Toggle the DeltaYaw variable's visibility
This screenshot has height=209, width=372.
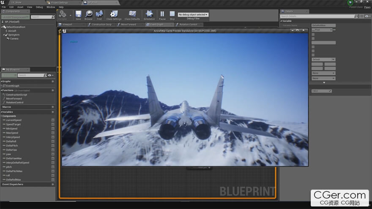click(x=53, y=150)
